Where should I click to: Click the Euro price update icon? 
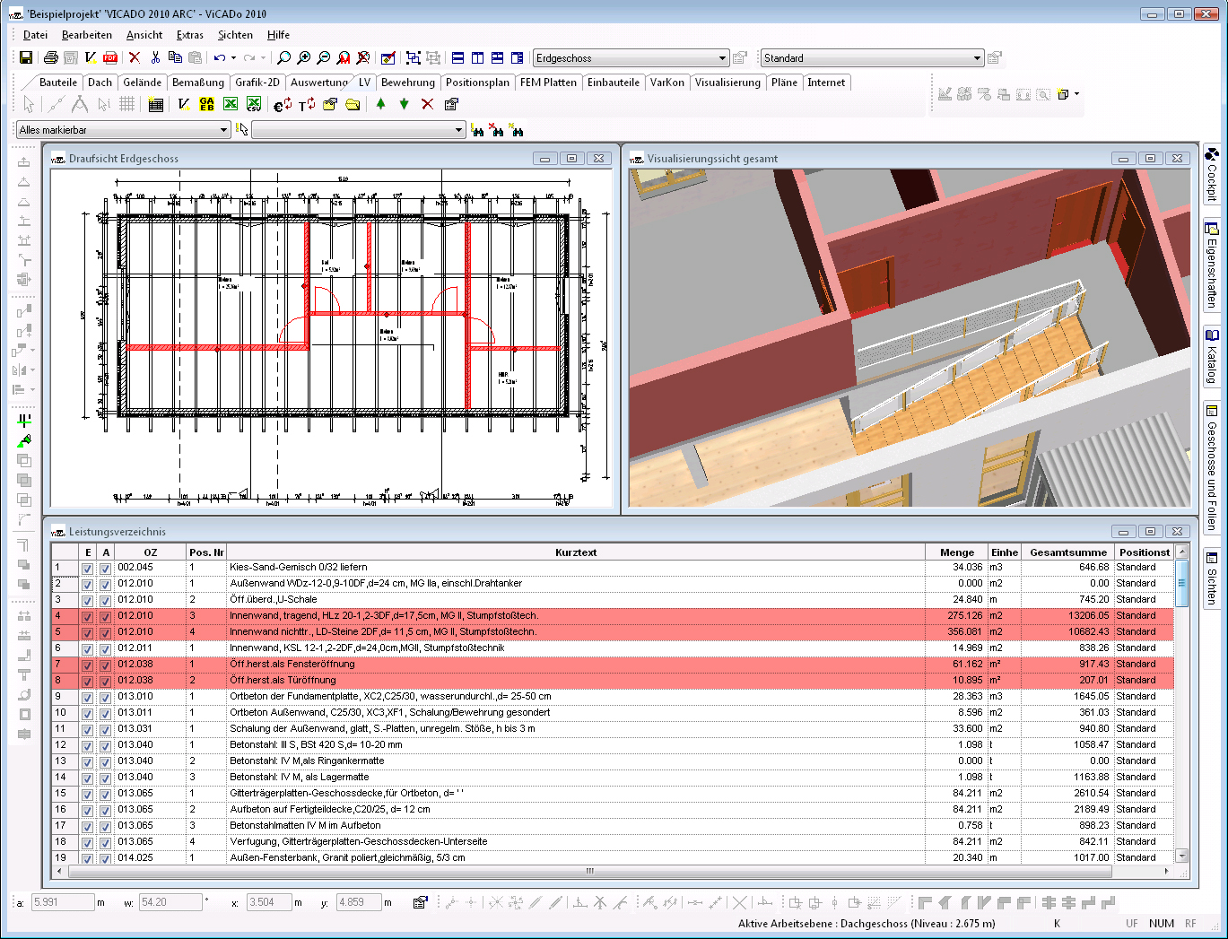click(283, 104)
